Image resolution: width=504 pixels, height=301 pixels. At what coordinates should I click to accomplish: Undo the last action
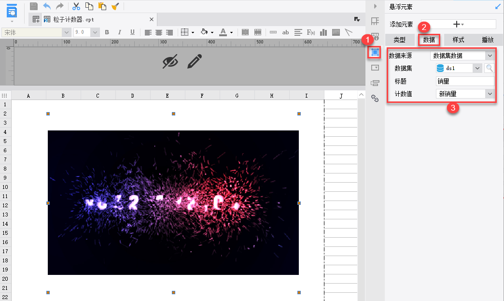pos(47,6)
